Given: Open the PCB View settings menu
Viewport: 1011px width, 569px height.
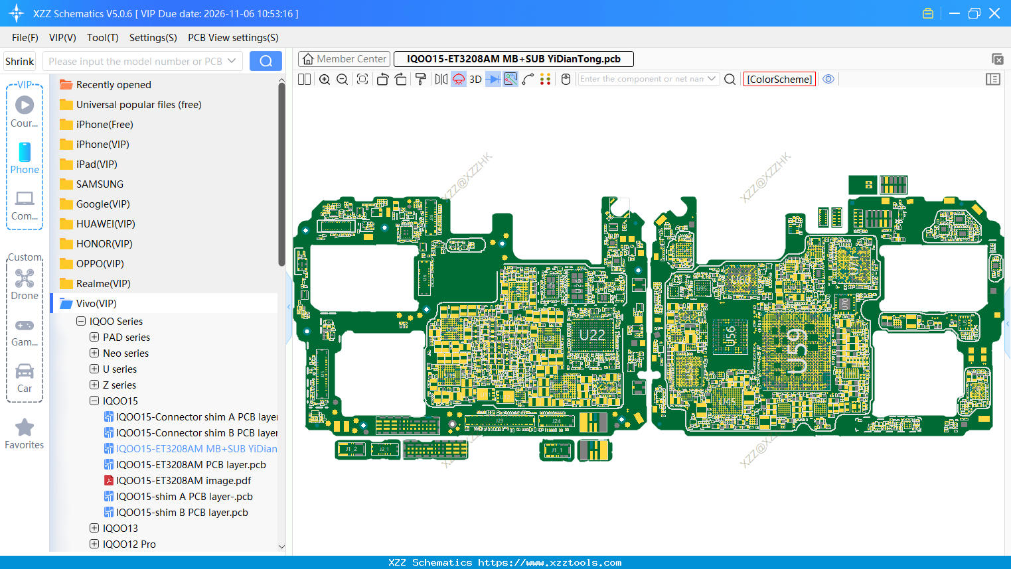Looking at the screenshot, I should 233,38.
